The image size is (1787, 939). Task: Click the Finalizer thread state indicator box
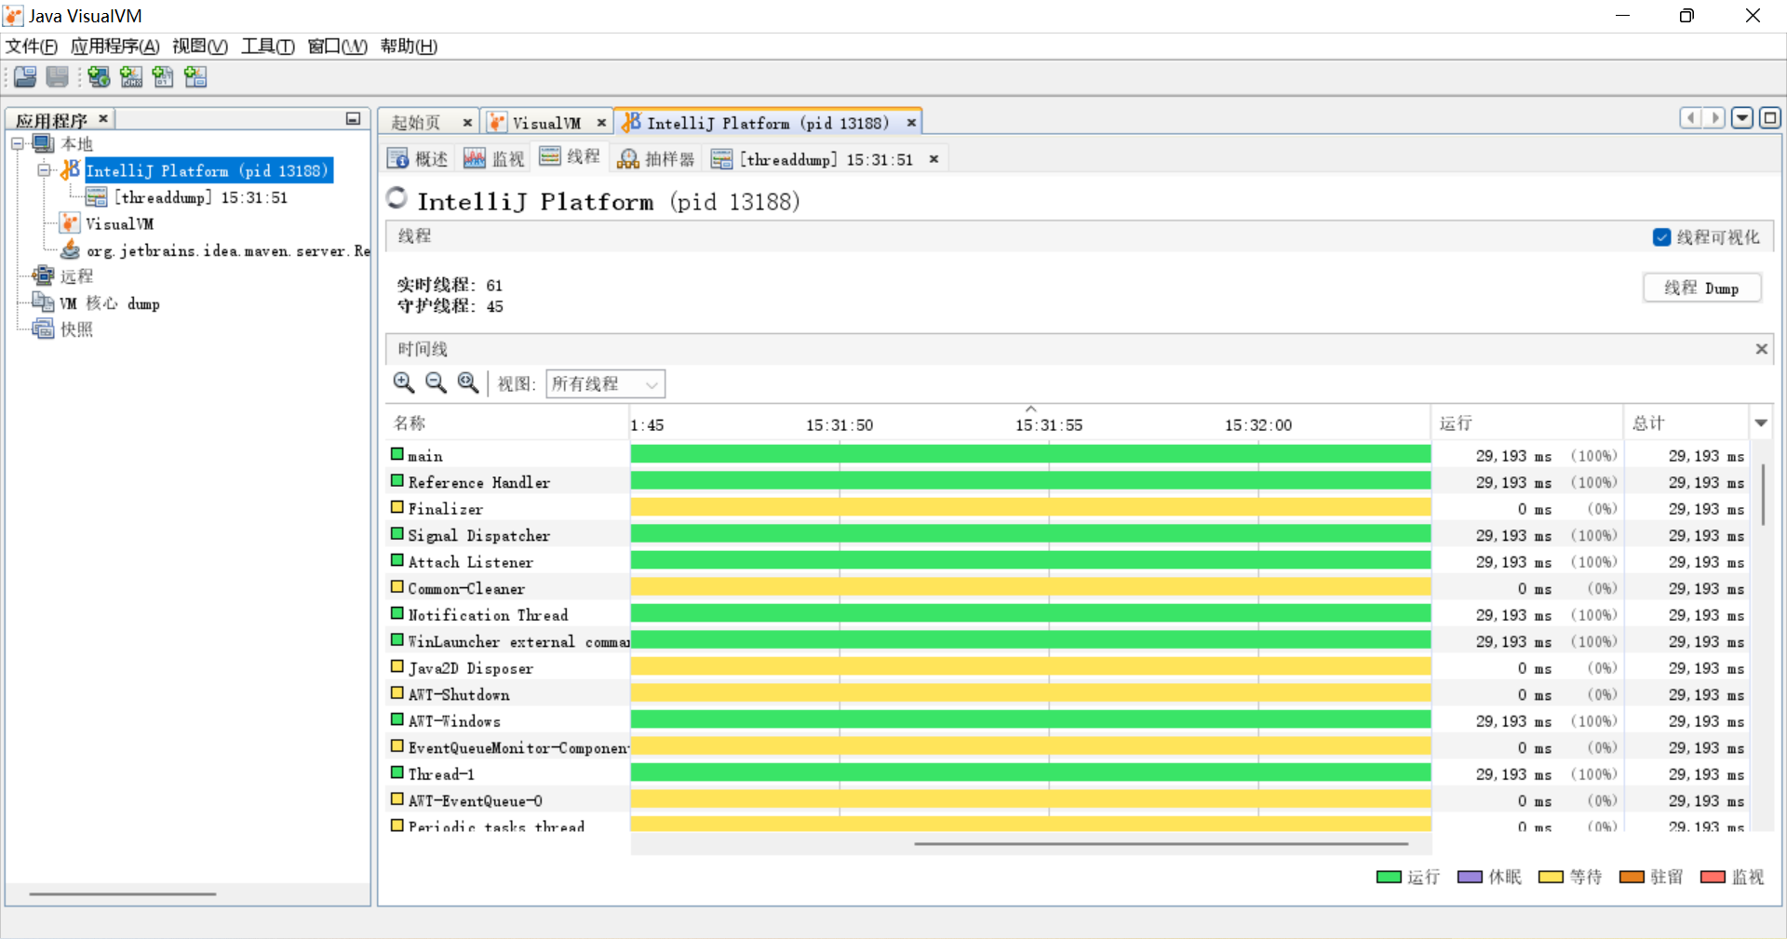click(x=397, y=507)
